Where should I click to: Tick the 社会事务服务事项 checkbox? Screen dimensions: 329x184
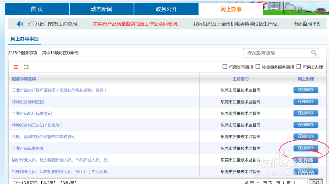tap(258, 67)
